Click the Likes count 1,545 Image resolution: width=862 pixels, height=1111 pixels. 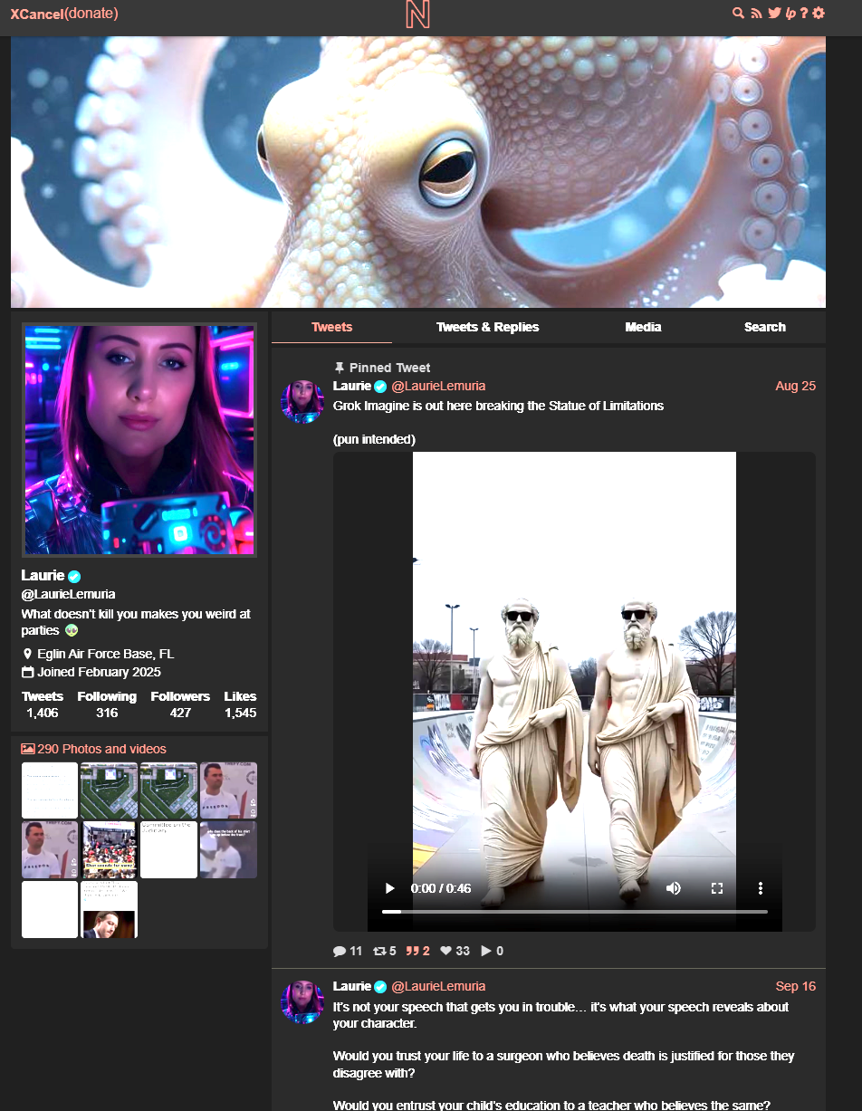(x=240, y=714)
